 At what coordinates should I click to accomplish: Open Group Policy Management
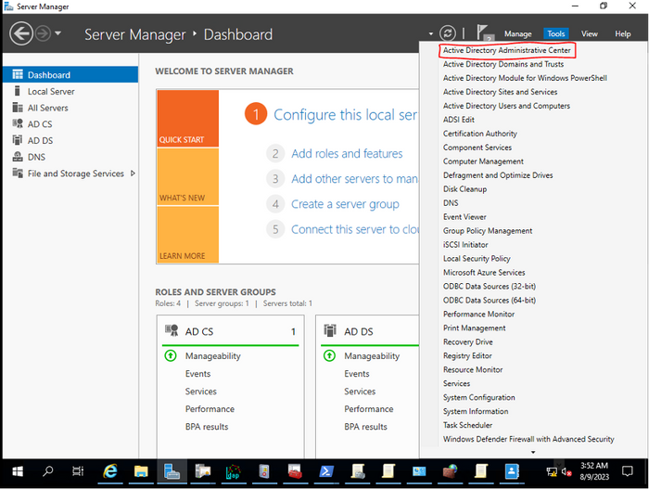point(488,231)
